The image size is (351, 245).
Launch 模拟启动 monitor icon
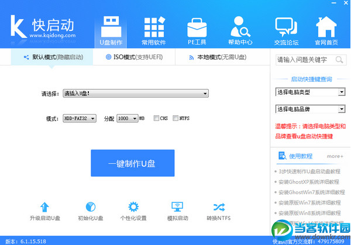pyautogui.click(x=177, y=207)
